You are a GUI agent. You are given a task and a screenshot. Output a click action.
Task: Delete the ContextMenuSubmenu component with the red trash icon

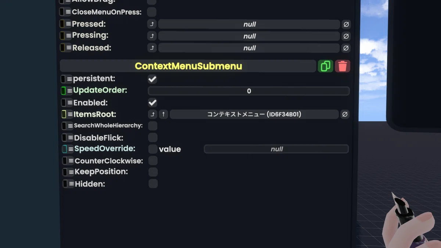click(342, 66)
